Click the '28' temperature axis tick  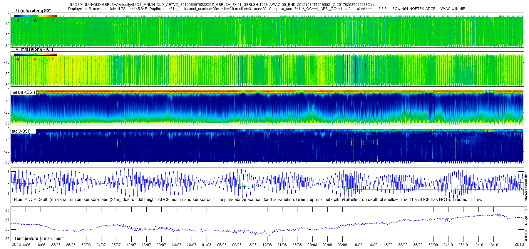[7, 211]
